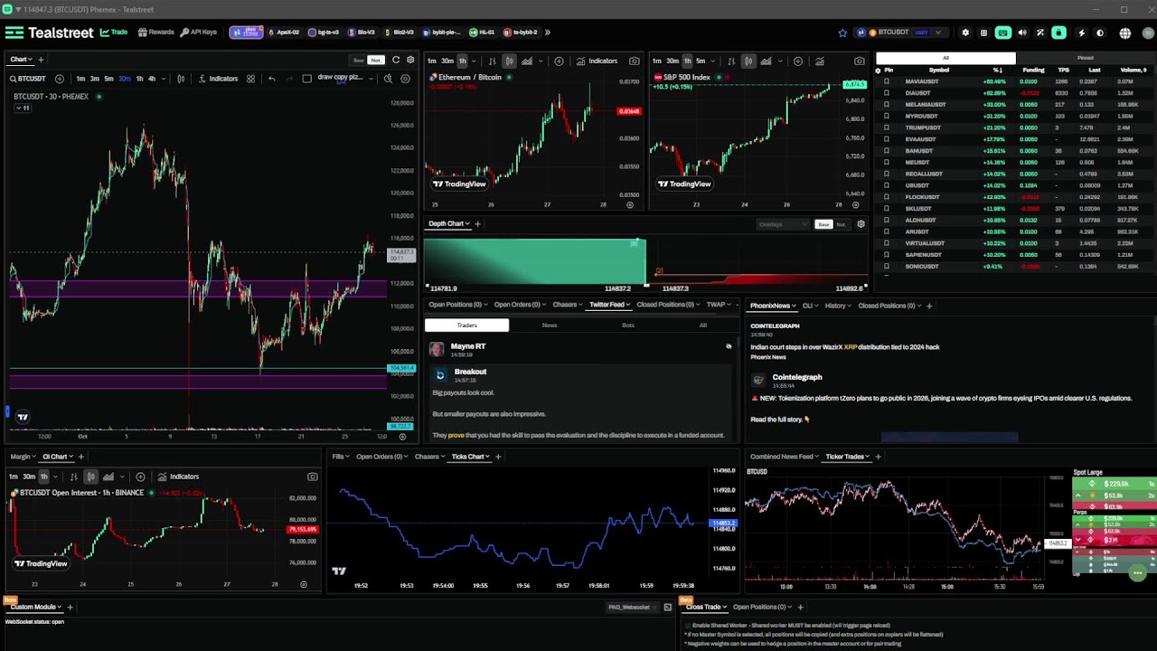This screenshot has width=1157, height=651.
Task: Switch to the Pinned symbols tab
Action: (x=1085, y=58)
